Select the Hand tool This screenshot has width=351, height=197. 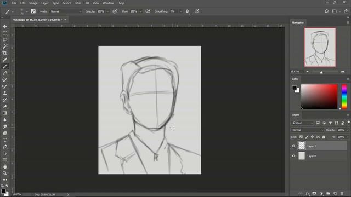5,166
